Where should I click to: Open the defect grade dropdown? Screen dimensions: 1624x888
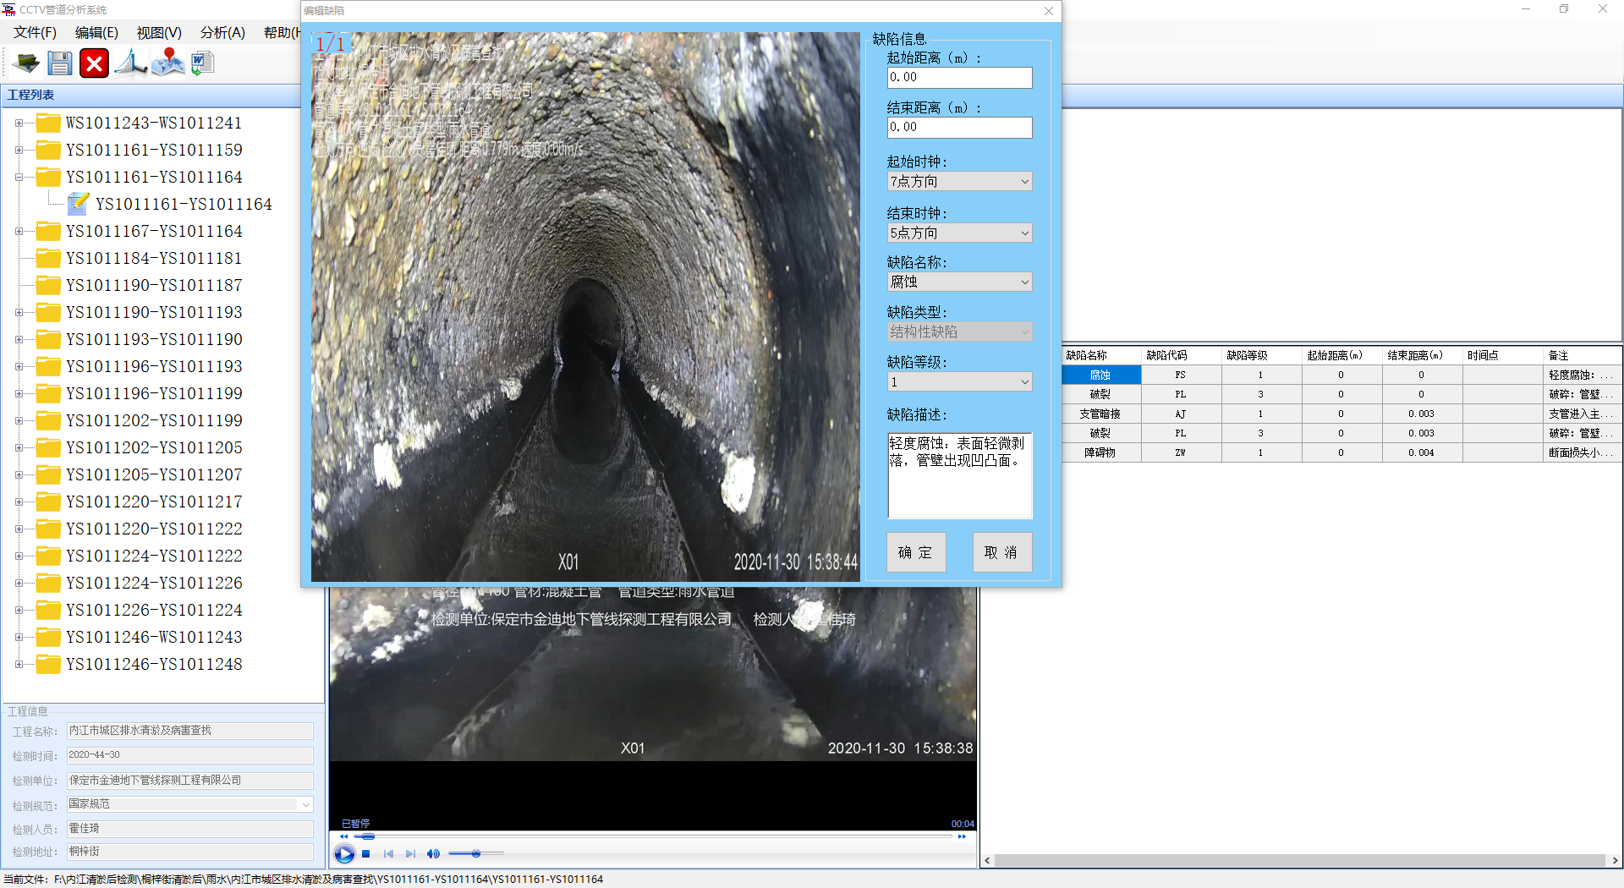(x=959, y=382)
